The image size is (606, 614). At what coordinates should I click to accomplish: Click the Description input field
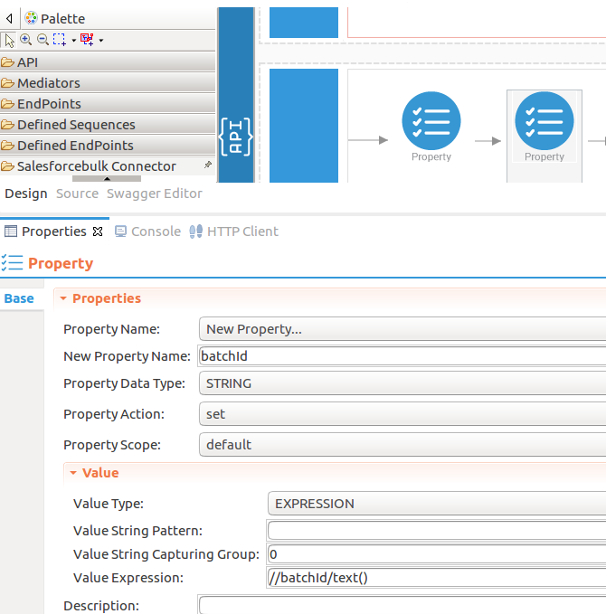pos(402,605)
